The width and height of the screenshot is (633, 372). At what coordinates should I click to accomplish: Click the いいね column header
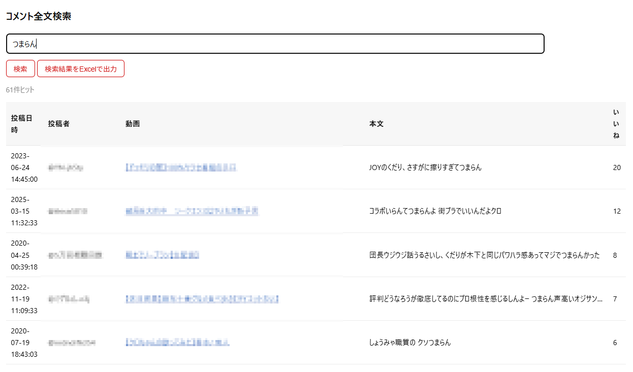pos(616,124)
